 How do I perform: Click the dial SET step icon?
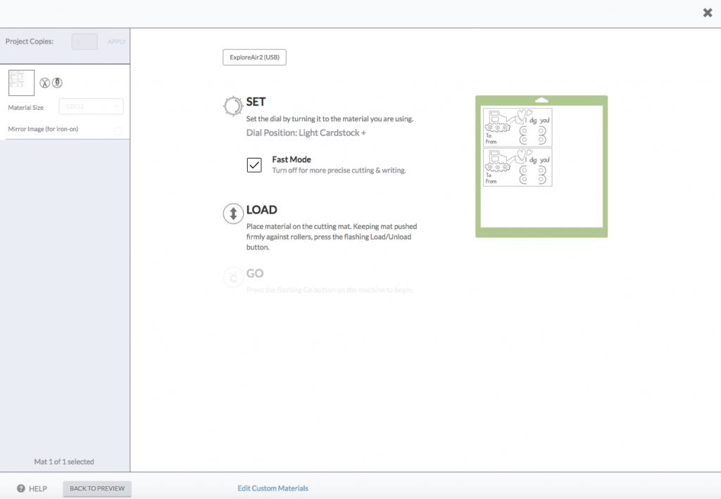click(x=233, y=106)
